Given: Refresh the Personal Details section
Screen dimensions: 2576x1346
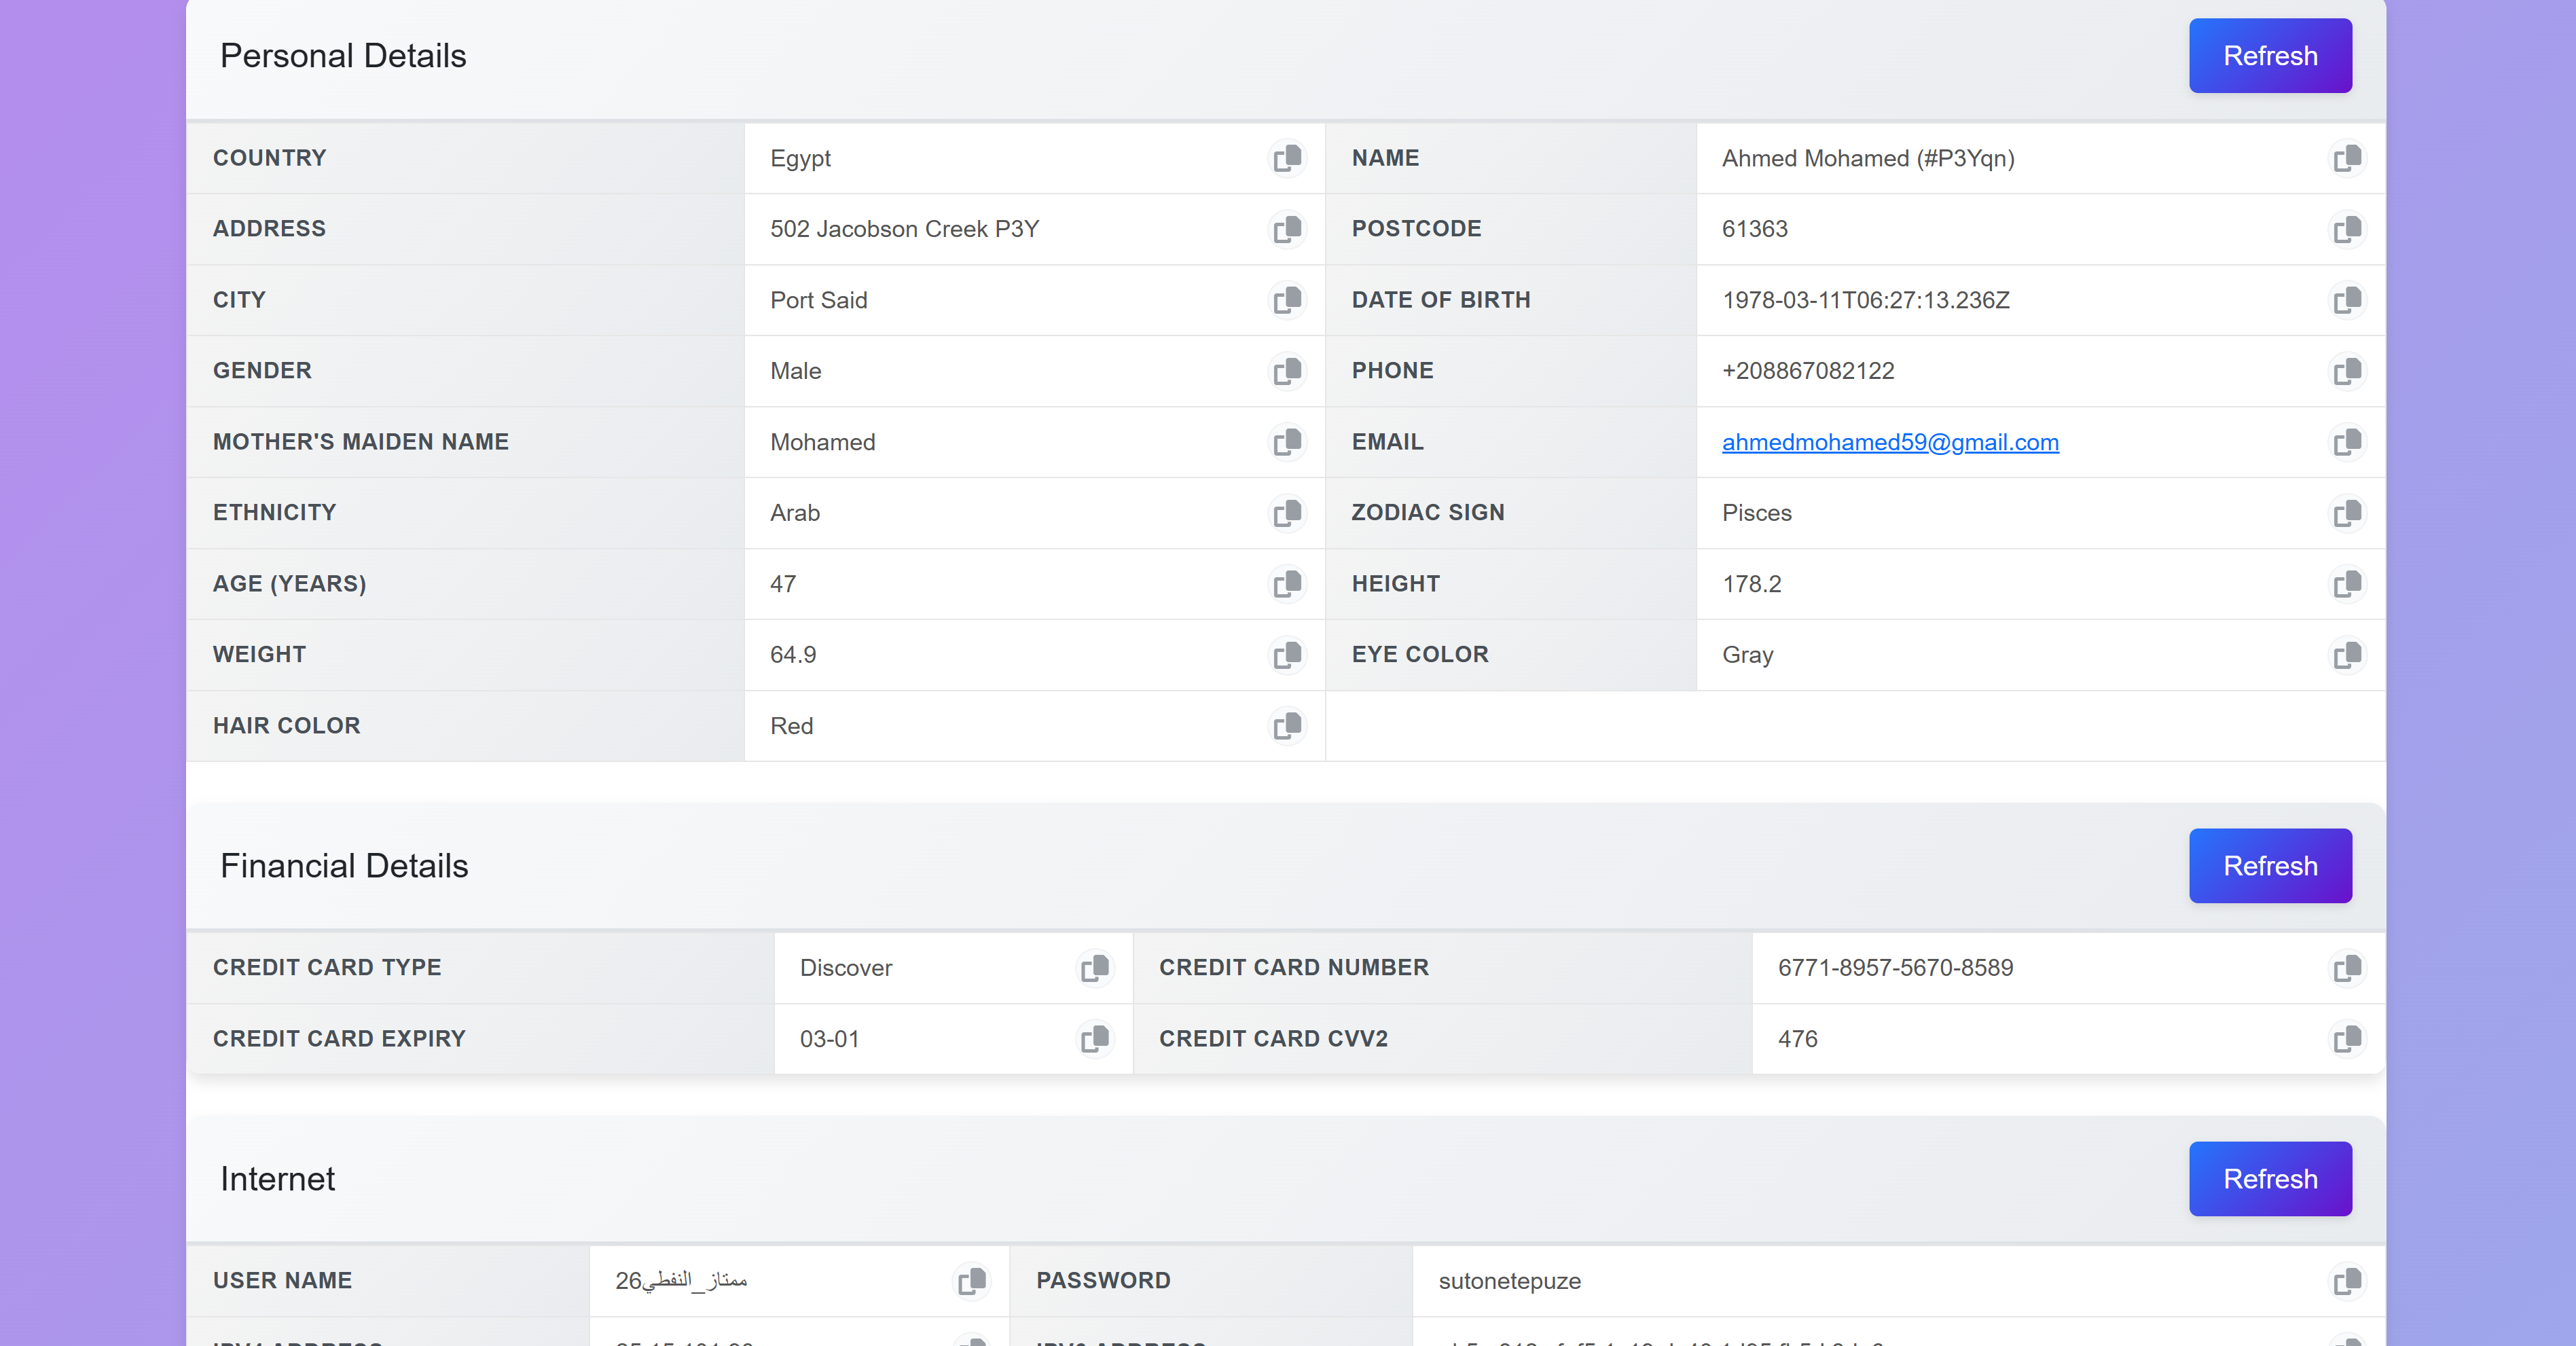Looking at the screenshot, I should click(2269, 56).
